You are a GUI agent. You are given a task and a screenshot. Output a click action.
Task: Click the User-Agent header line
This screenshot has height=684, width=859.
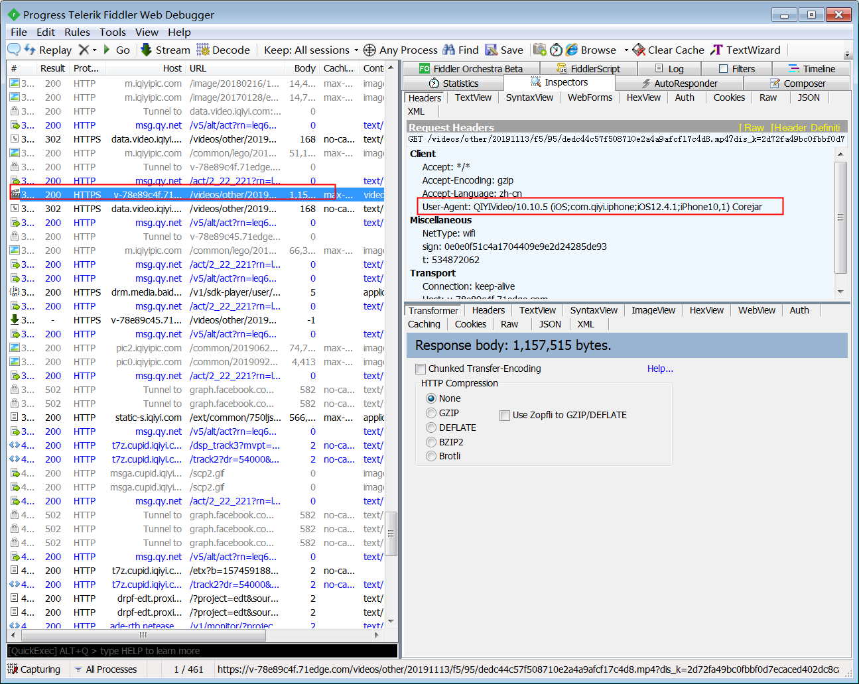click(592, 207)
